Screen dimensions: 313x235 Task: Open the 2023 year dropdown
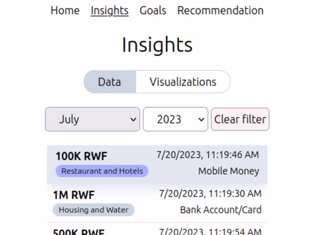tap(175, 119)
